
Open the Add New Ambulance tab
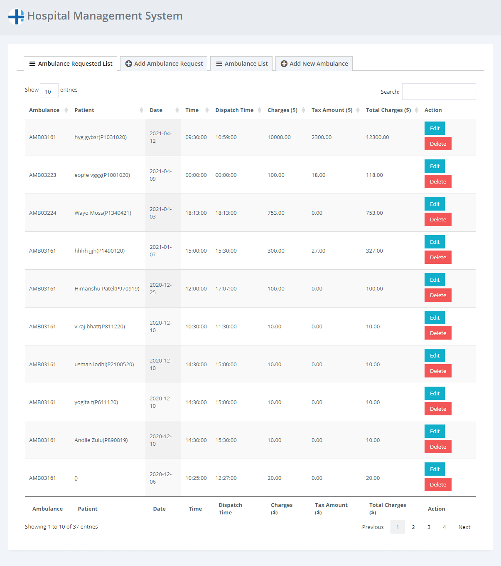click(x=314, y=64)
